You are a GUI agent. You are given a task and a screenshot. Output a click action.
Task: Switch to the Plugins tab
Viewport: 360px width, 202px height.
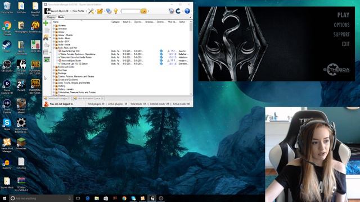click(x=51, y=17)
